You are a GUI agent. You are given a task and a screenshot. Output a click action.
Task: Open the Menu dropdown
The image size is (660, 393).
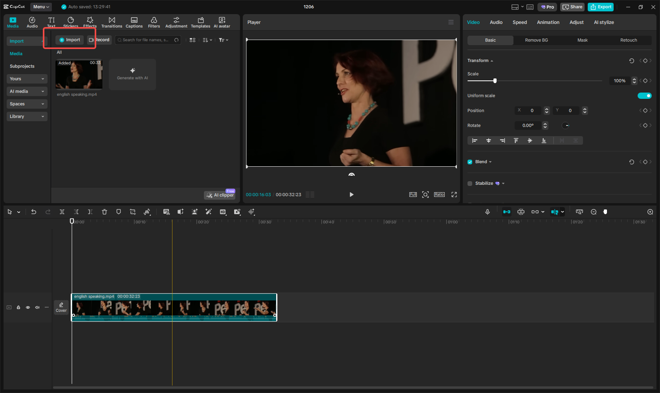point(41,7)
